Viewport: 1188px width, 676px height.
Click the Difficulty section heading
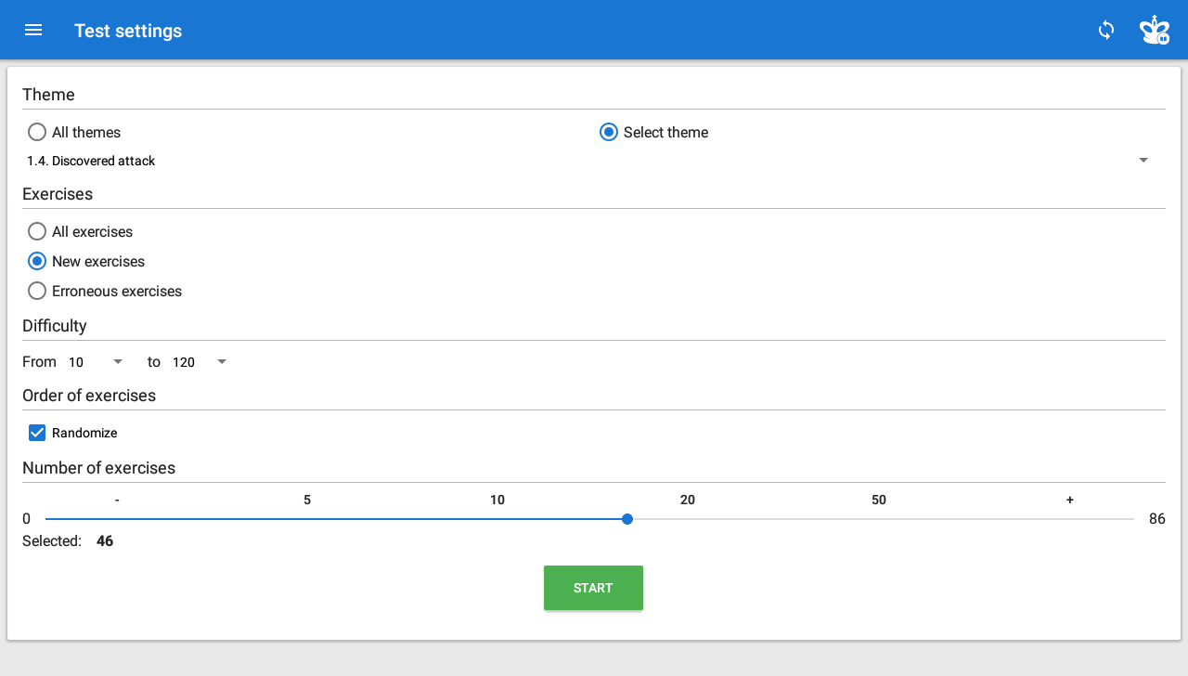click(x=55, y=326)
